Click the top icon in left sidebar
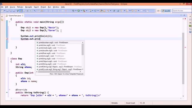Screen dimensions: 192x108 pyautogui.click(x=2, y=16)
